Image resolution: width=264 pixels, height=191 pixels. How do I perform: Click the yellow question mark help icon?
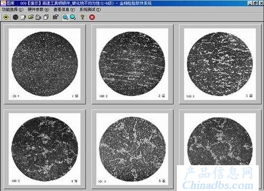tap(82, 17)
